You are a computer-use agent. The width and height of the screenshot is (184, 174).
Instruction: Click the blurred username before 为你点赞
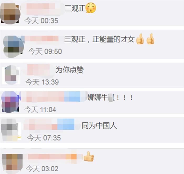(x=38, y=70)
